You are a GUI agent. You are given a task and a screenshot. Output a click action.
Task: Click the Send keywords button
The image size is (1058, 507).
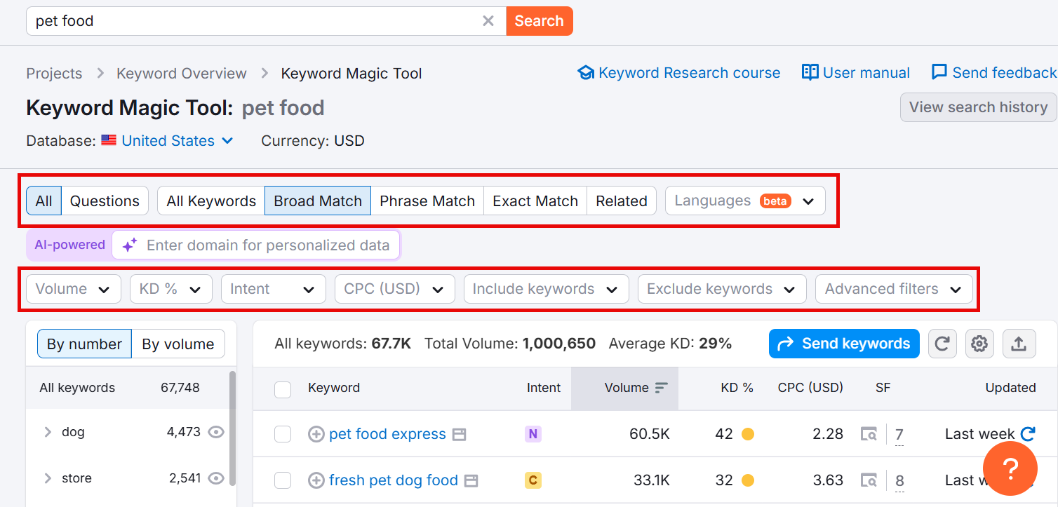(x=844, y=344)
